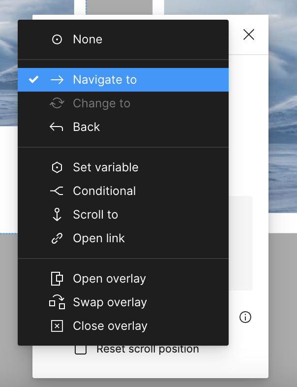The width and height of the screenshot is (297, 387).
Task: Click the info icon beside the panel
Action: click(x=245, y=317)
